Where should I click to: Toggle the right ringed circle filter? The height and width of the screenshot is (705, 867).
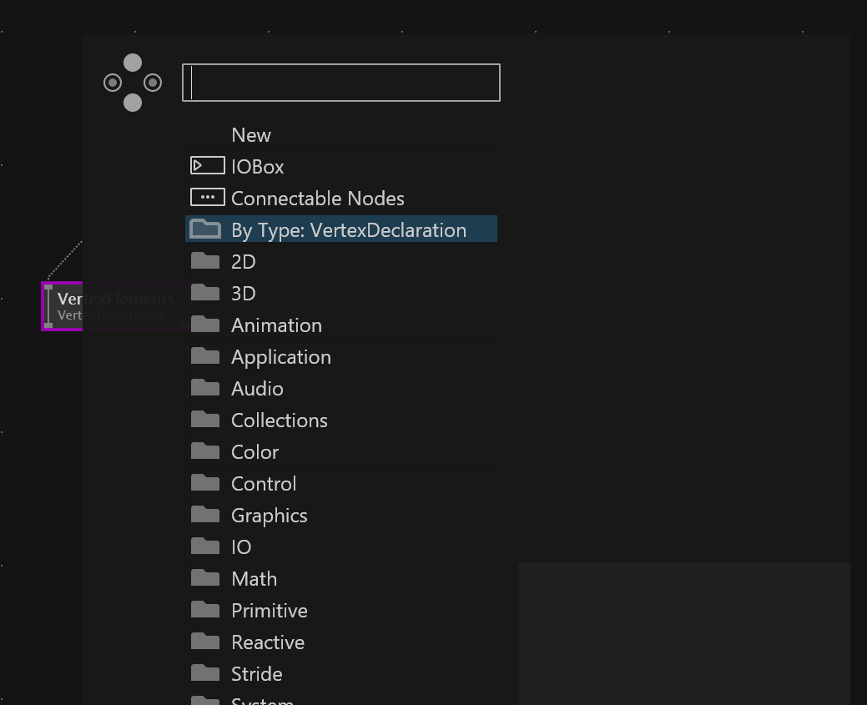[153, 83]
